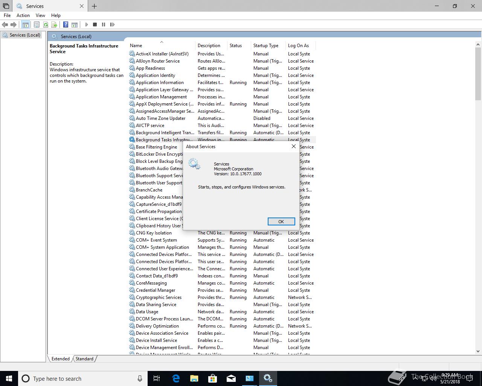
Task: Sort by the Log On As column
Action: point(300,45)
